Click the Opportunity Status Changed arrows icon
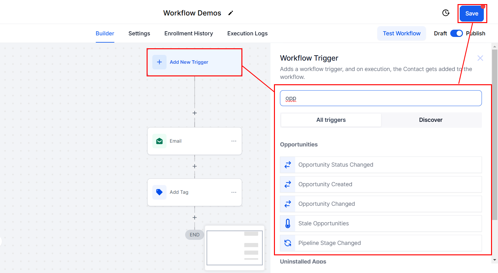The width and height of the screenshot is (498, 273). click(x=288, y=165)
